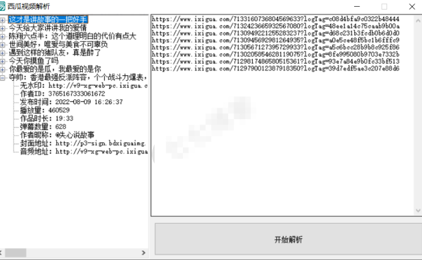The width and height of the screenshot is (422, 260).
Task: Minimize the 西瓜视频解析 window
Action: [x=357, y=6]
